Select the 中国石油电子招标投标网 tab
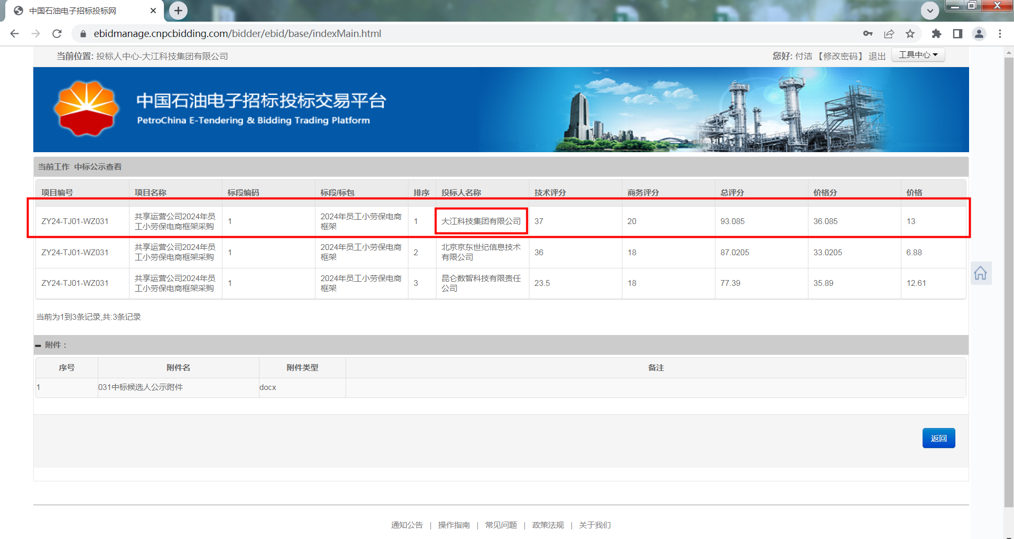Viewport: 1014px width, 539px height. tap(73, 11)
